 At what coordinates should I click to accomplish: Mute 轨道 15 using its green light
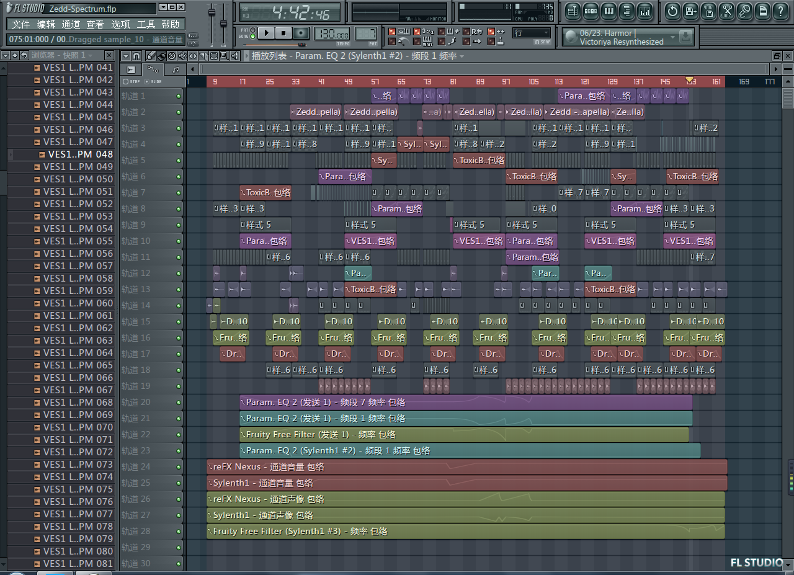click(179, 321)
